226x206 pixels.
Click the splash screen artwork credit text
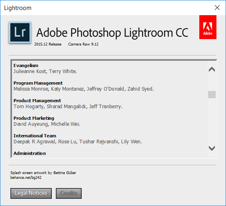click(x=43, y=172)
